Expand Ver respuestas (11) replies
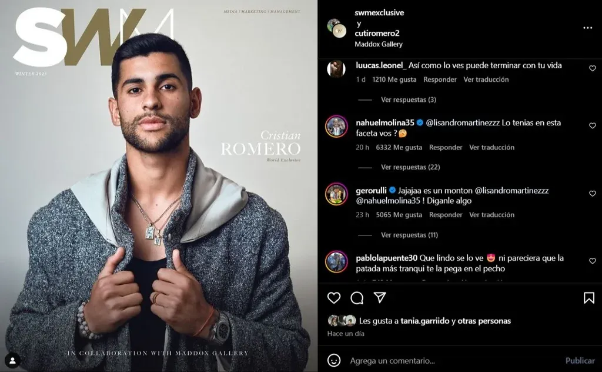This screenshot has height=372, width=602. click(x=409, y=235)
